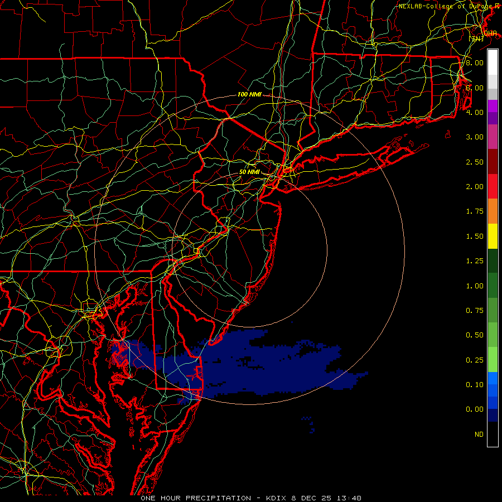The height and width of the screenshot is (502, 502).
Task: Click the 0.00 legend label
Action: coord(475,409)
